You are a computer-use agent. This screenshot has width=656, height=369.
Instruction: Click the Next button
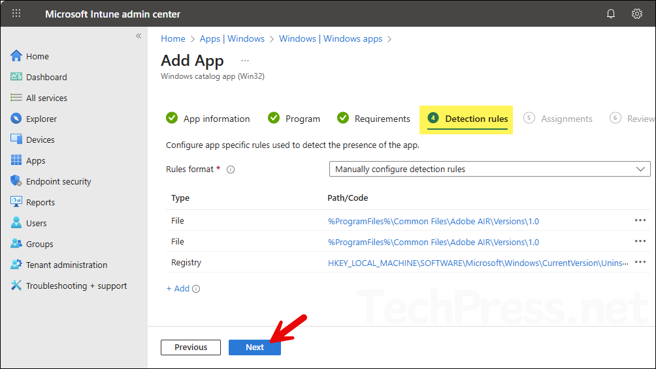pyautogui.click(x=254, y=347)
